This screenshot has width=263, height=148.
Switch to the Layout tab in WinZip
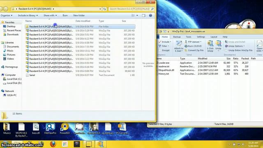pos(214,37)
